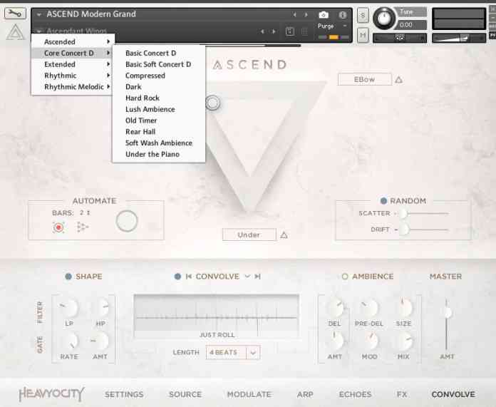Select Core Concert D menu entry
This screenshot has height=407, width=496.
tap(73, 53)
